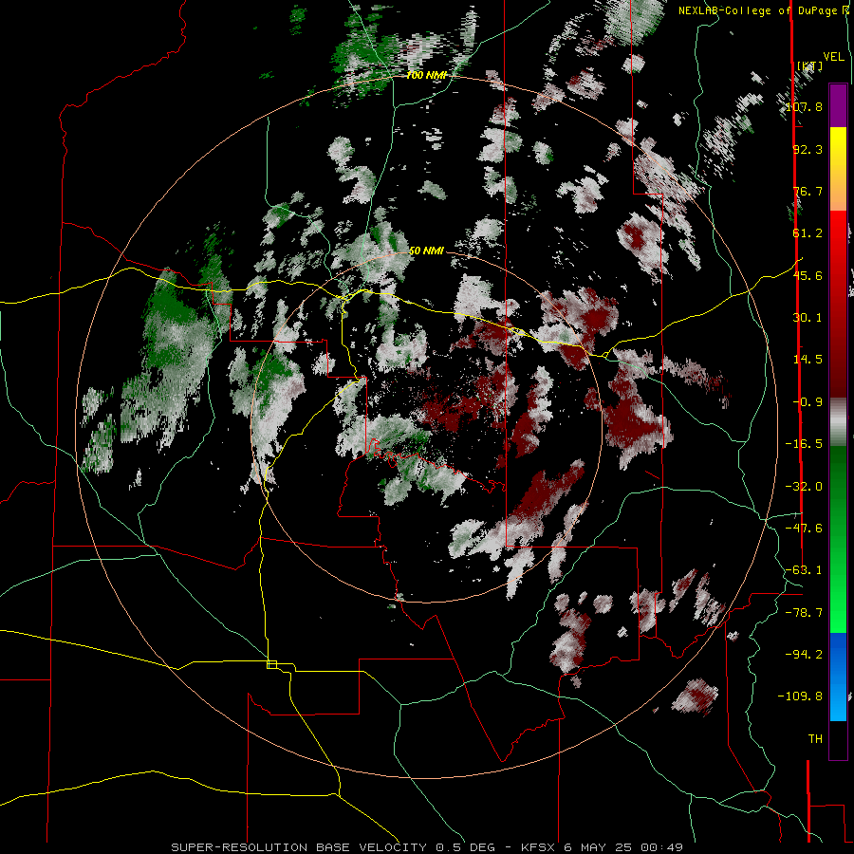Viewport: 854px width, 854px height.
Task: Click the -78.7 value on the velocity scale
Action: [x=805, y=613]
